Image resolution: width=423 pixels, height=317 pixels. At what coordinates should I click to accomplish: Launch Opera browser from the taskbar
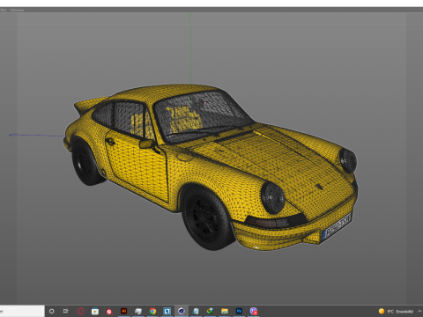[81, 311]
